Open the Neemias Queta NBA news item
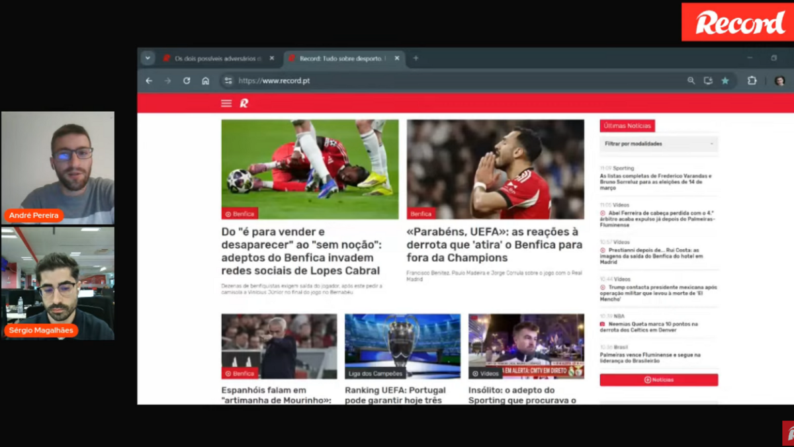The image size is (794, 447). click(x=652, y=327)
